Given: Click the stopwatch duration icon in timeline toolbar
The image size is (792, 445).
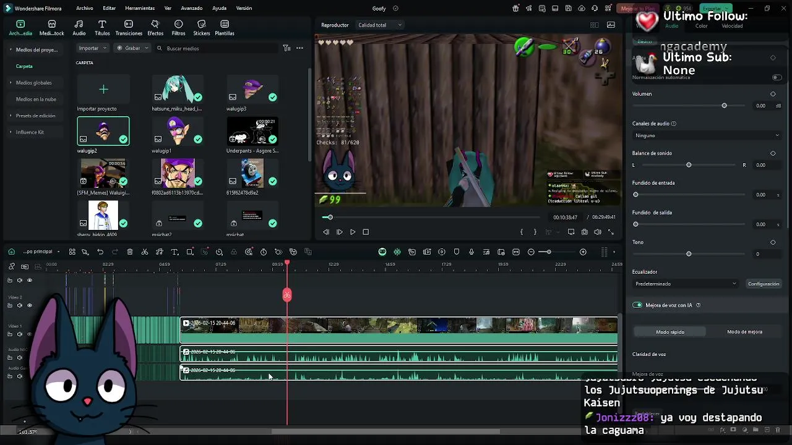Looking at the screenshot, I should pyautogui.click(x=264, y=252).
